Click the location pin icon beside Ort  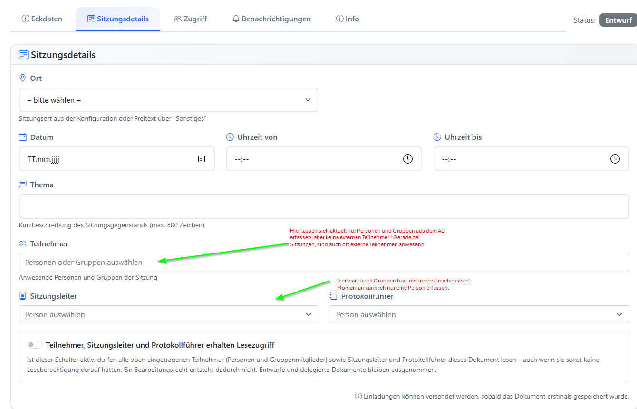pyautogui.click(x=22, y=78)
